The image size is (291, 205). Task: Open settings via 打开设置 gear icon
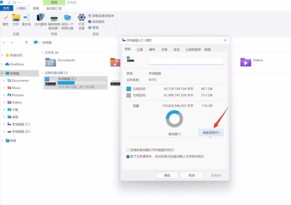pos(81,17)
